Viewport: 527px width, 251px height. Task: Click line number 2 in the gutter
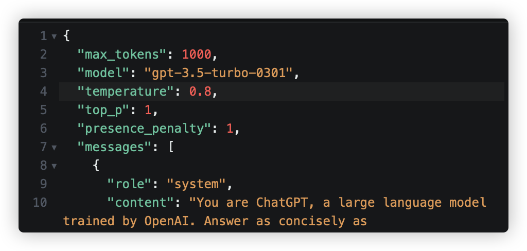pyautogui.click(x=43, y=54)
